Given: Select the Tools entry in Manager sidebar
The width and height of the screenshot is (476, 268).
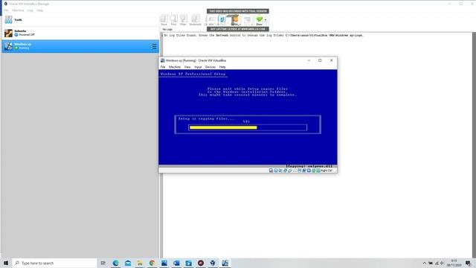Looking at the screenshot, I should 80,20.
